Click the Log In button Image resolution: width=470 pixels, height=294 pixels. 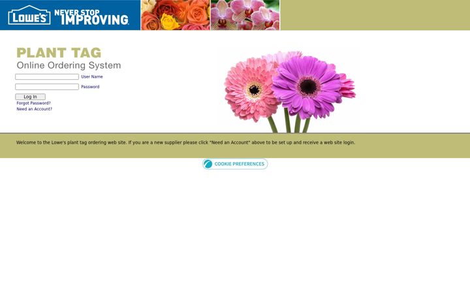[30, 97]
